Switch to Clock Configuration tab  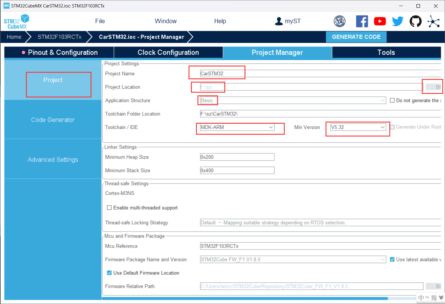pos(168,52)
